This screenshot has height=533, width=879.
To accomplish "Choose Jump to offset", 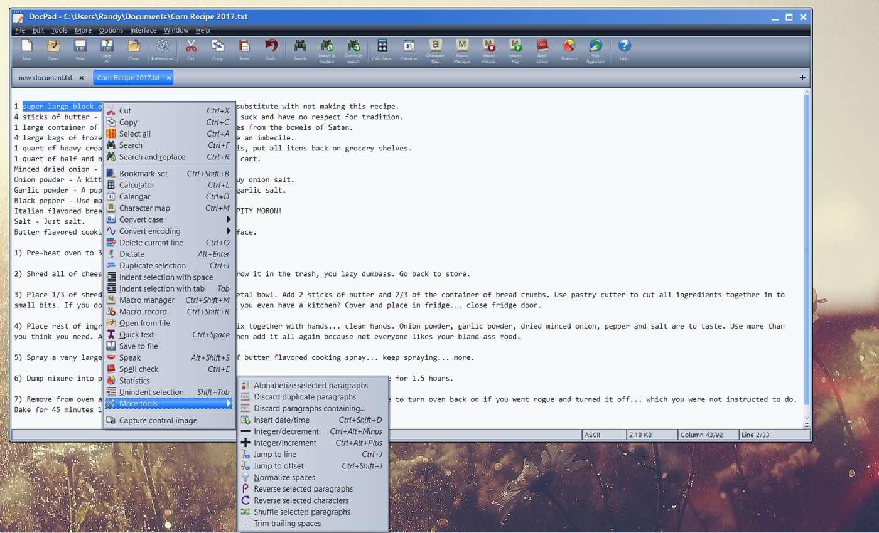I will click(x=313, y=466).
